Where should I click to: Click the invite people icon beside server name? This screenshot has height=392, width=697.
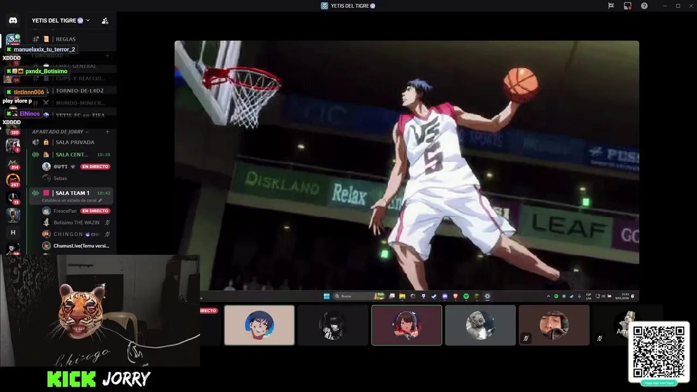(x=105, y=21)
